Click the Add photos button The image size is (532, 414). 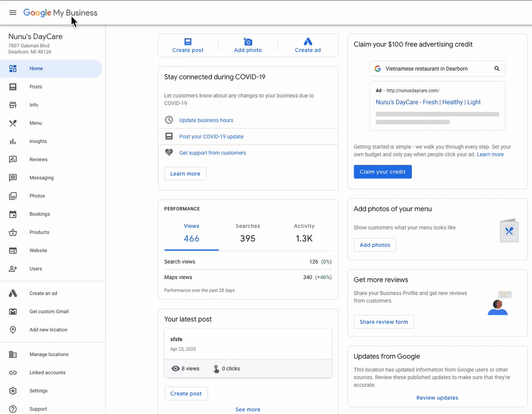[375, 245]
